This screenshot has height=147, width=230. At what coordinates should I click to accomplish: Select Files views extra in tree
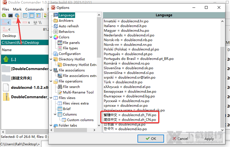click(76, 103)
